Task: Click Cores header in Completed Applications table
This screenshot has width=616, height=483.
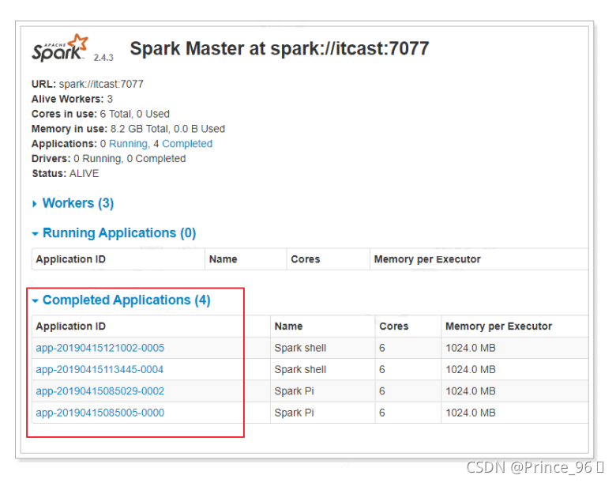Action: coord(393,326)
